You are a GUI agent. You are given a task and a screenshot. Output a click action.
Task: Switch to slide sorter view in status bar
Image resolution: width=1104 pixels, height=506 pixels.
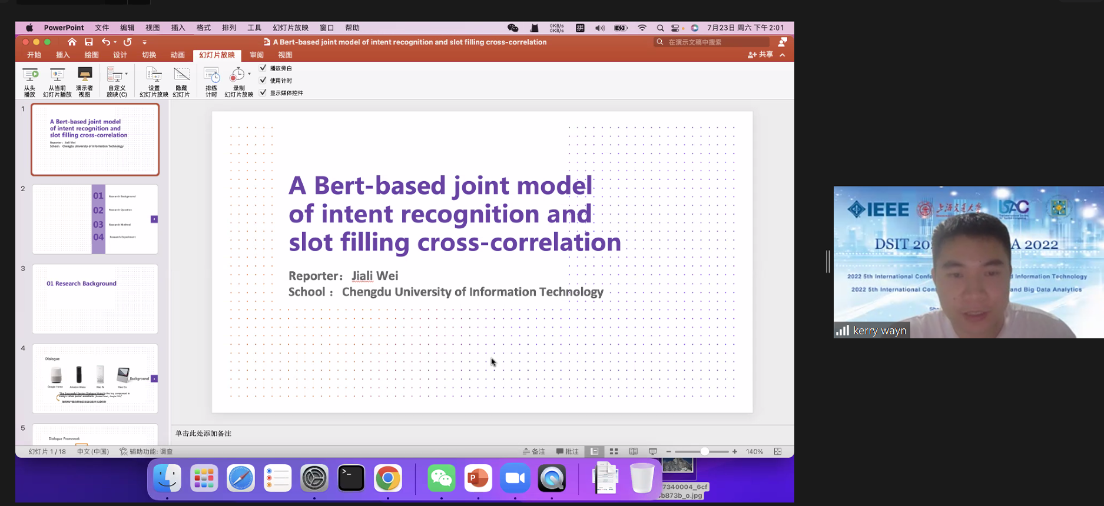click(x=614, y=451)
